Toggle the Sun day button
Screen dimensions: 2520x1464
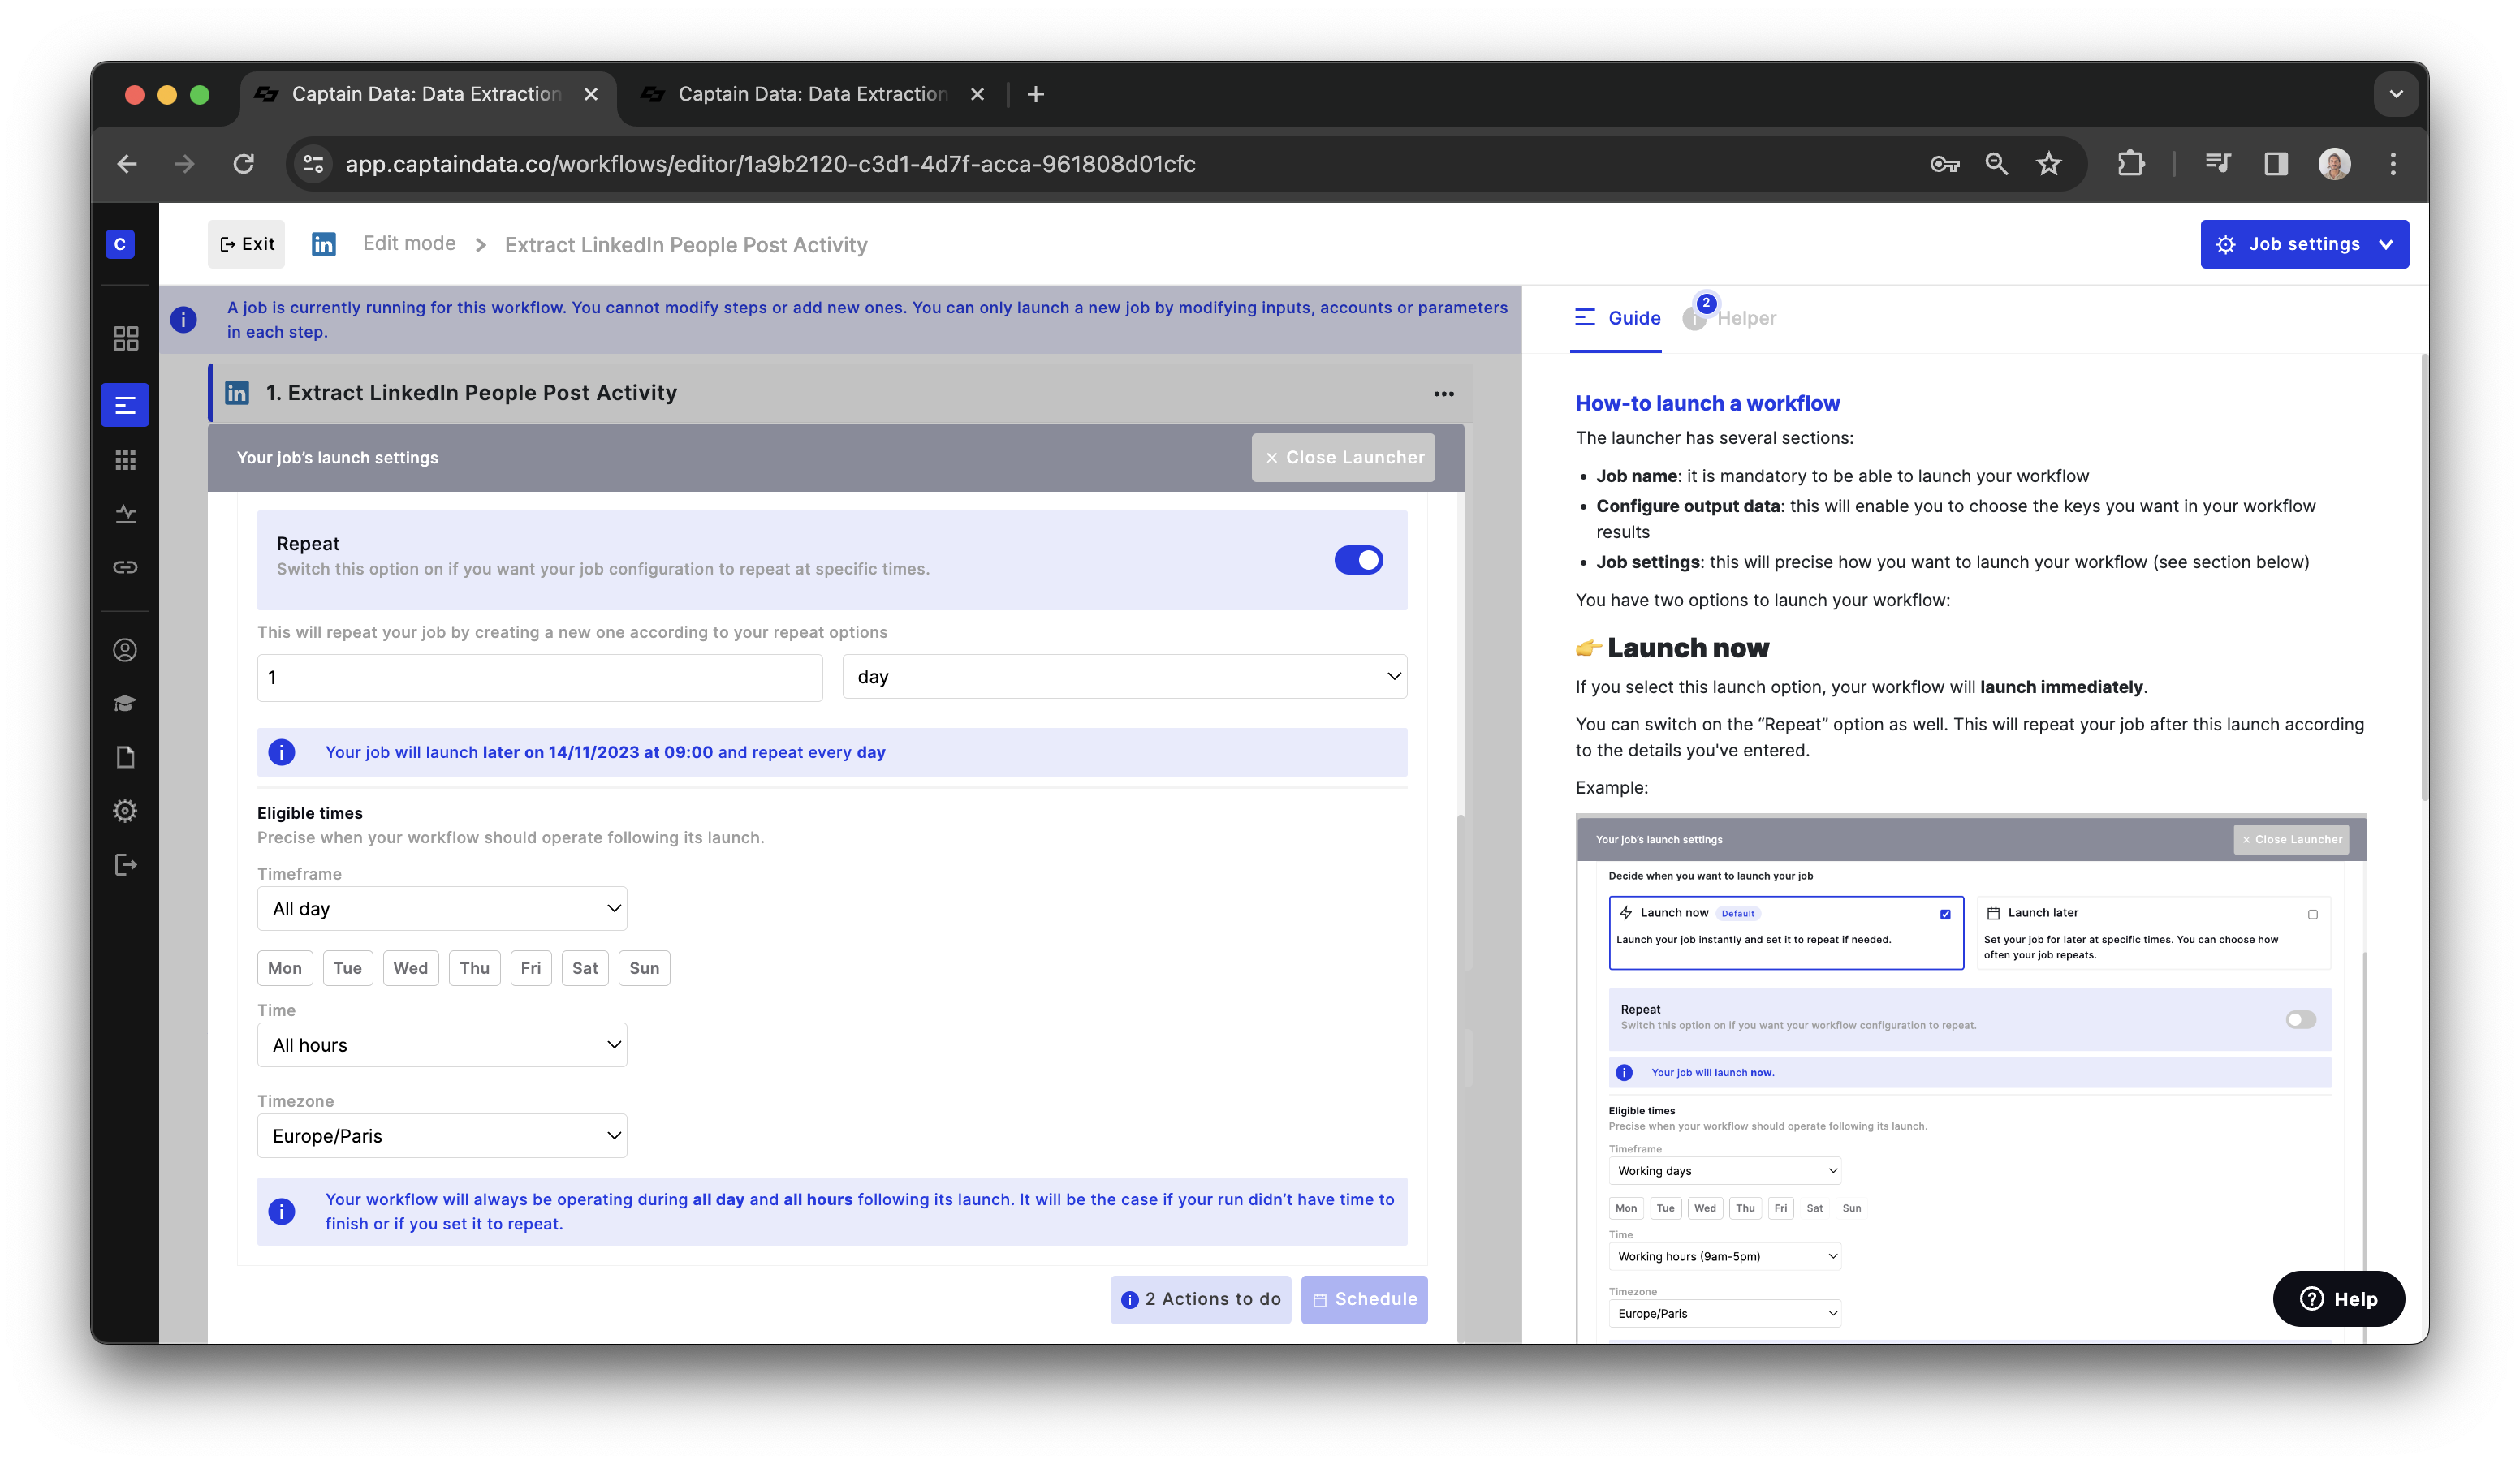click(644, 968)
